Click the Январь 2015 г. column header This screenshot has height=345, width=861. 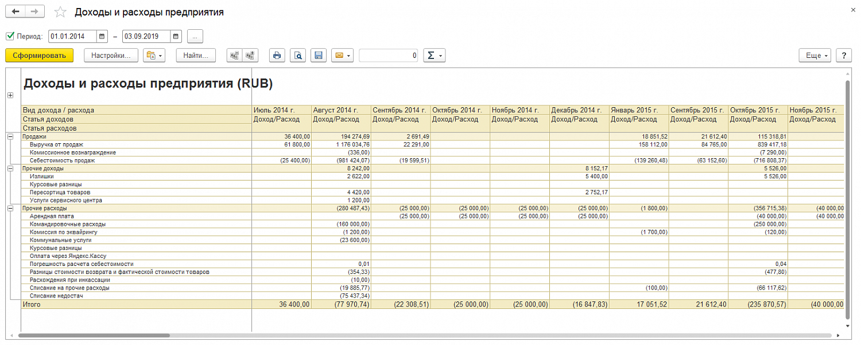point(639,110)
